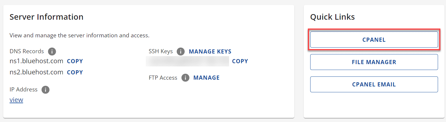Click the IP Address info icon
Viewport: 446px width, 122px height.
point(45,90)
